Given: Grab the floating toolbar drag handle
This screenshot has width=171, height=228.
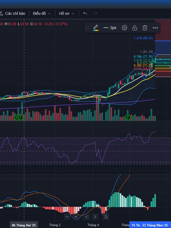Looking at the screenshot, I should click(x=87, y=28).
